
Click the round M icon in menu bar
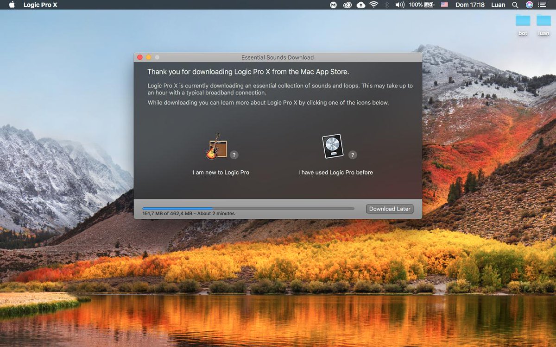coord(333,5)
